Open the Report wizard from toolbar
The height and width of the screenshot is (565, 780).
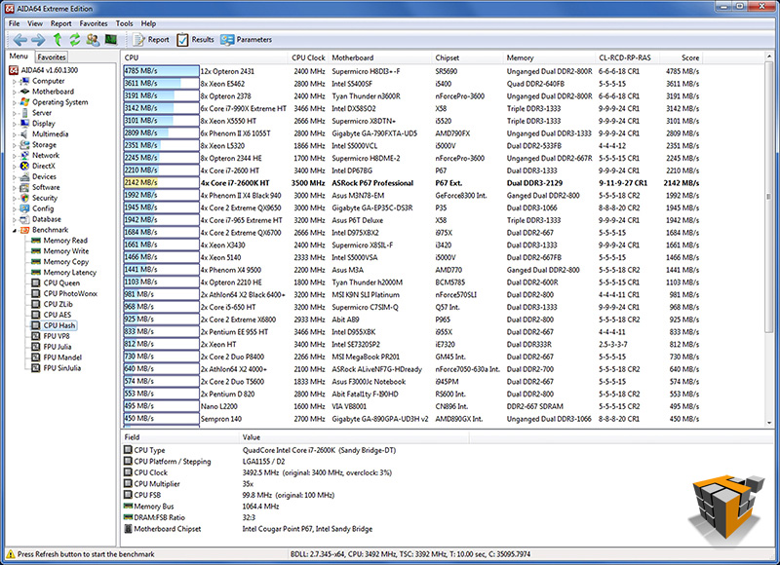151,40
